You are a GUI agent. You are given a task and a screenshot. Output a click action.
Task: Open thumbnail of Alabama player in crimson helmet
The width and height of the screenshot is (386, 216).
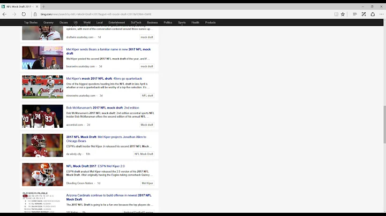point(42,145)
